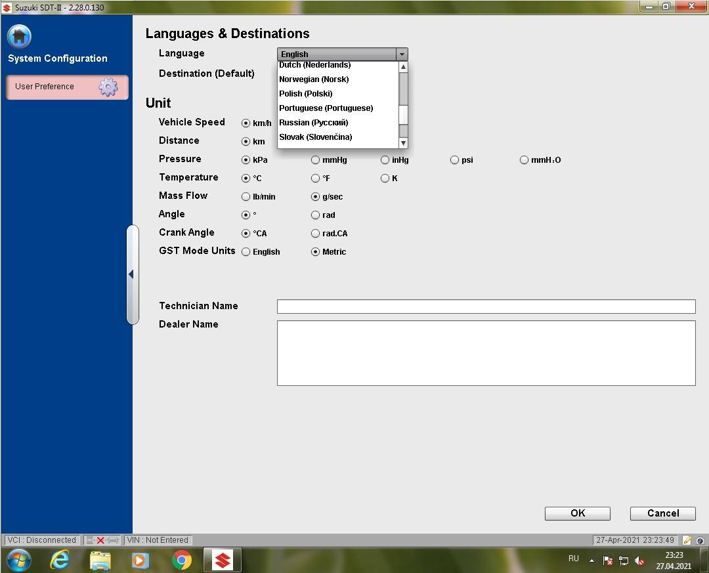The image size is (709, 573).
Task: Select °C for Temperature
Action: pos(246,178)
